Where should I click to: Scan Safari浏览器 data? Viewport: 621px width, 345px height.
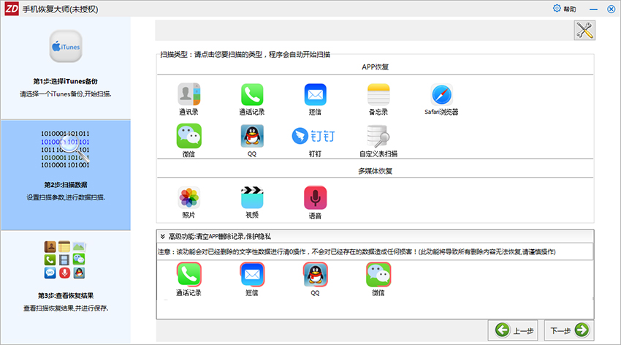tap(441, 95)
